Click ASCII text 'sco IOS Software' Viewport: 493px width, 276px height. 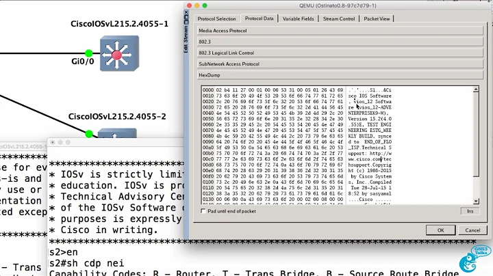click(370, 96)
